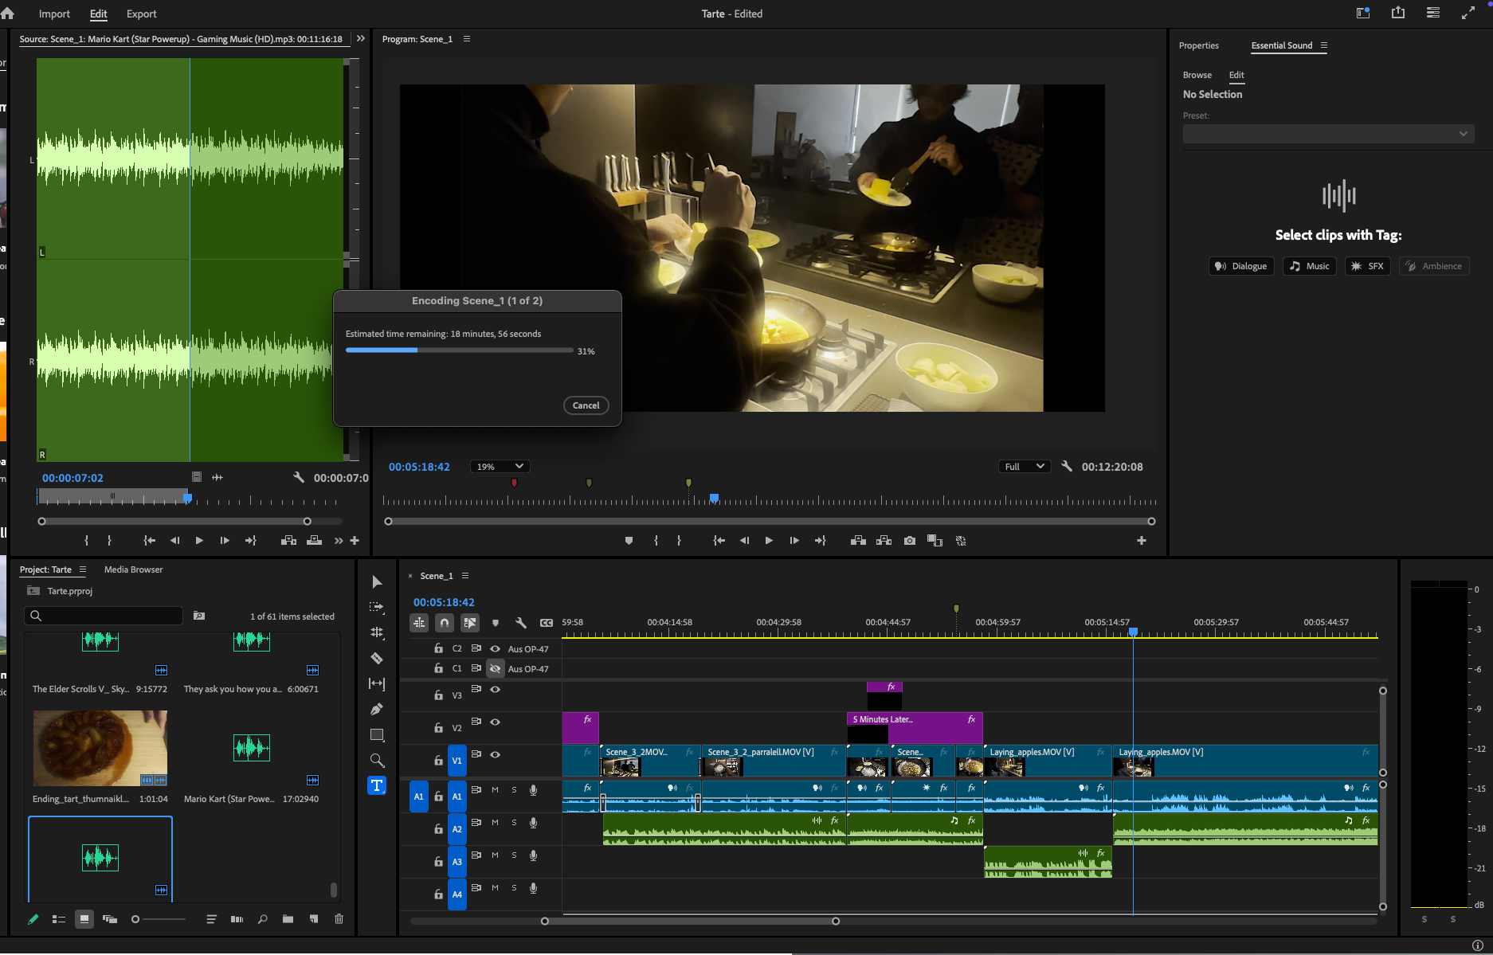Mute track A1

(x=495, y=790)
